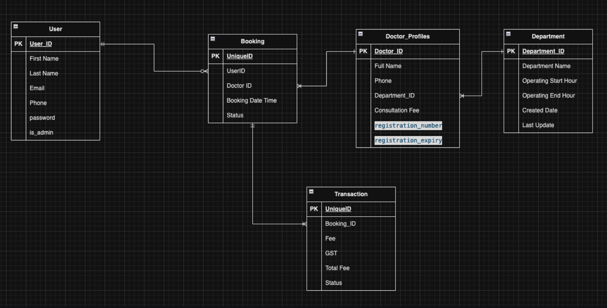Select the Transaction table header
607x308 pixels.
[x=351, y=194]
